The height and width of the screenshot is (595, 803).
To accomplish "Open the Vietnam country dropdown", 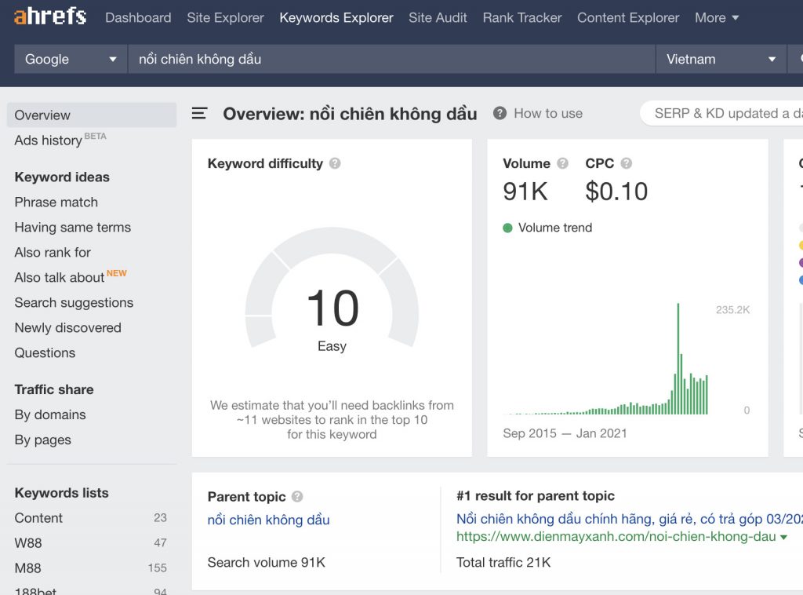I will (721, 59).
